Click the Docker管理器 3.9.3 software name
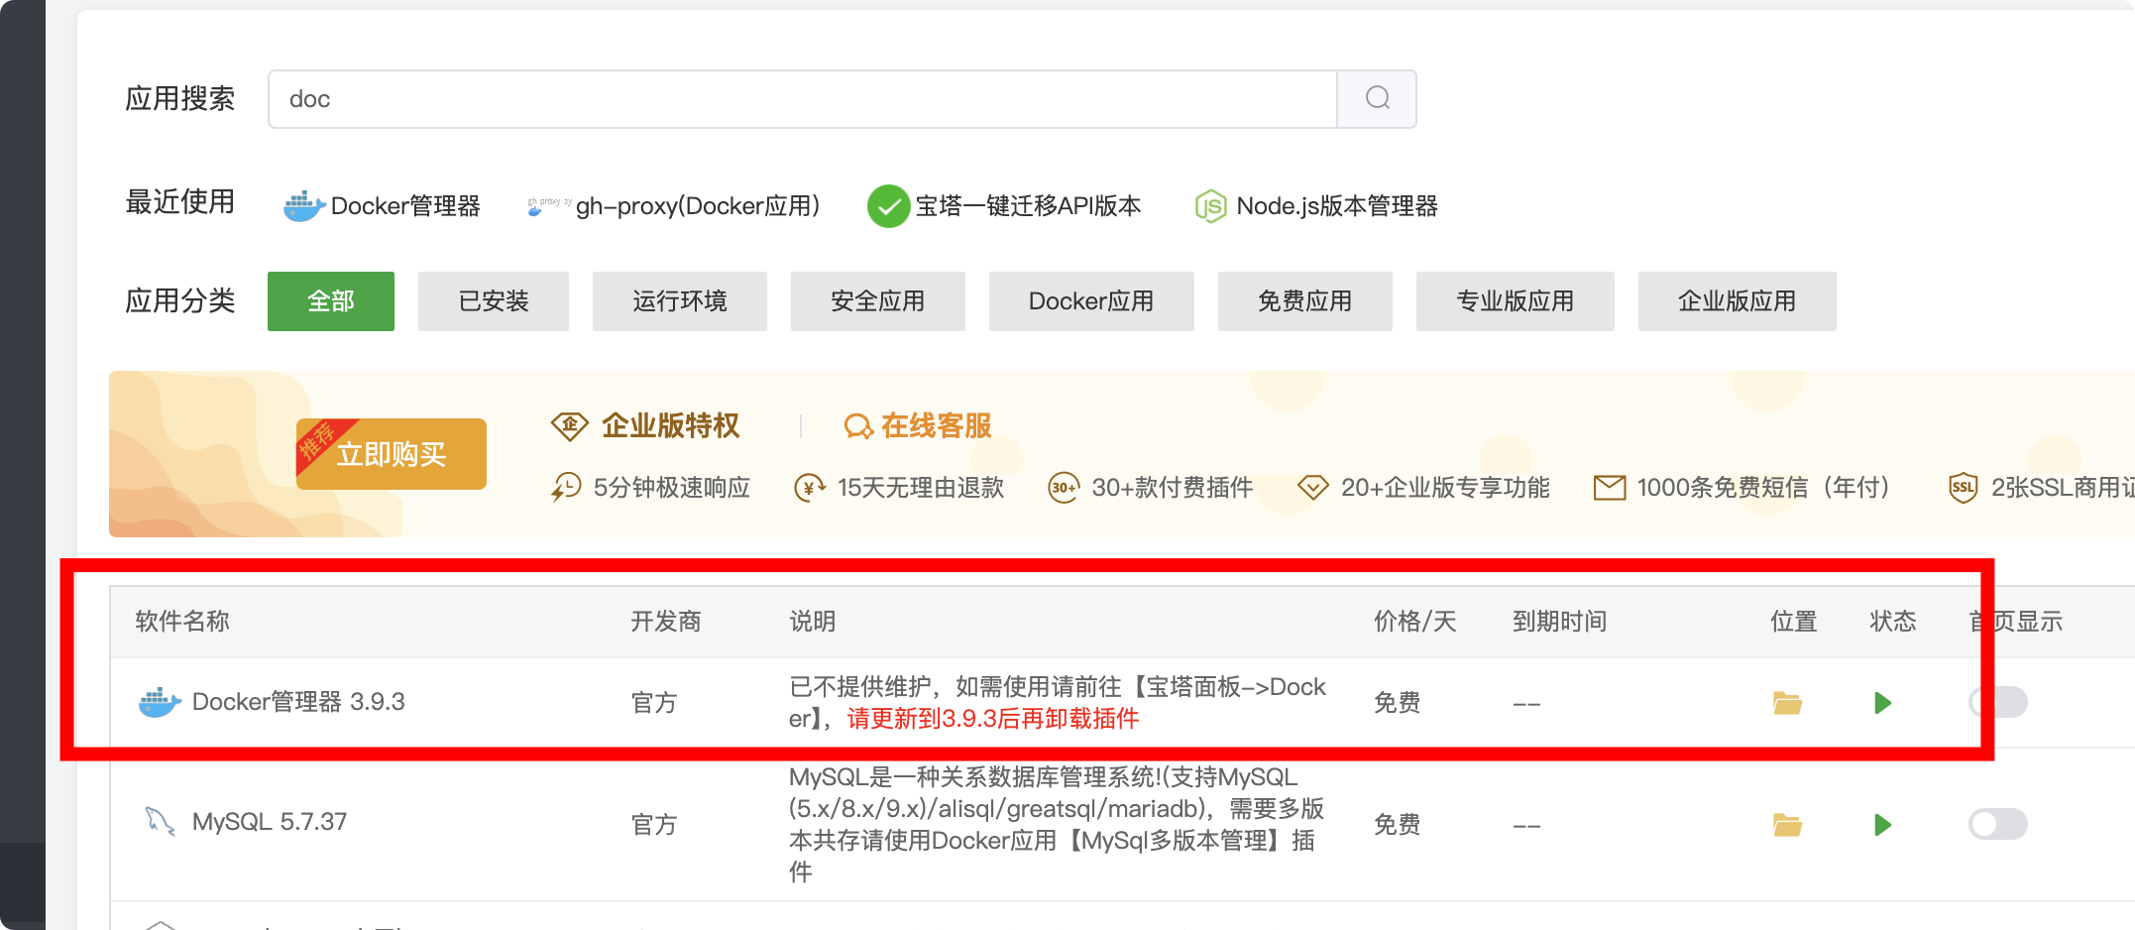This screenshot has width=2135, height=930. [x=298, y=702]
